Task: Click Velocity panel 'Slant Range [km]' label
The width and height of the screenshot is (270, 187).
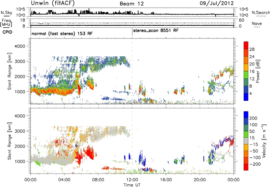Action: point(9,141)
